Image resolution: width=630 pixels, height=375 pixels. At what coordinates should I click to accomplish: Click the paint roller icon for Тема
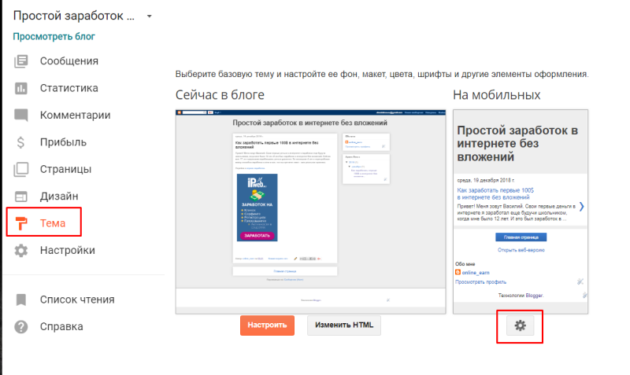pyautogui.click(x=21, y=223)
